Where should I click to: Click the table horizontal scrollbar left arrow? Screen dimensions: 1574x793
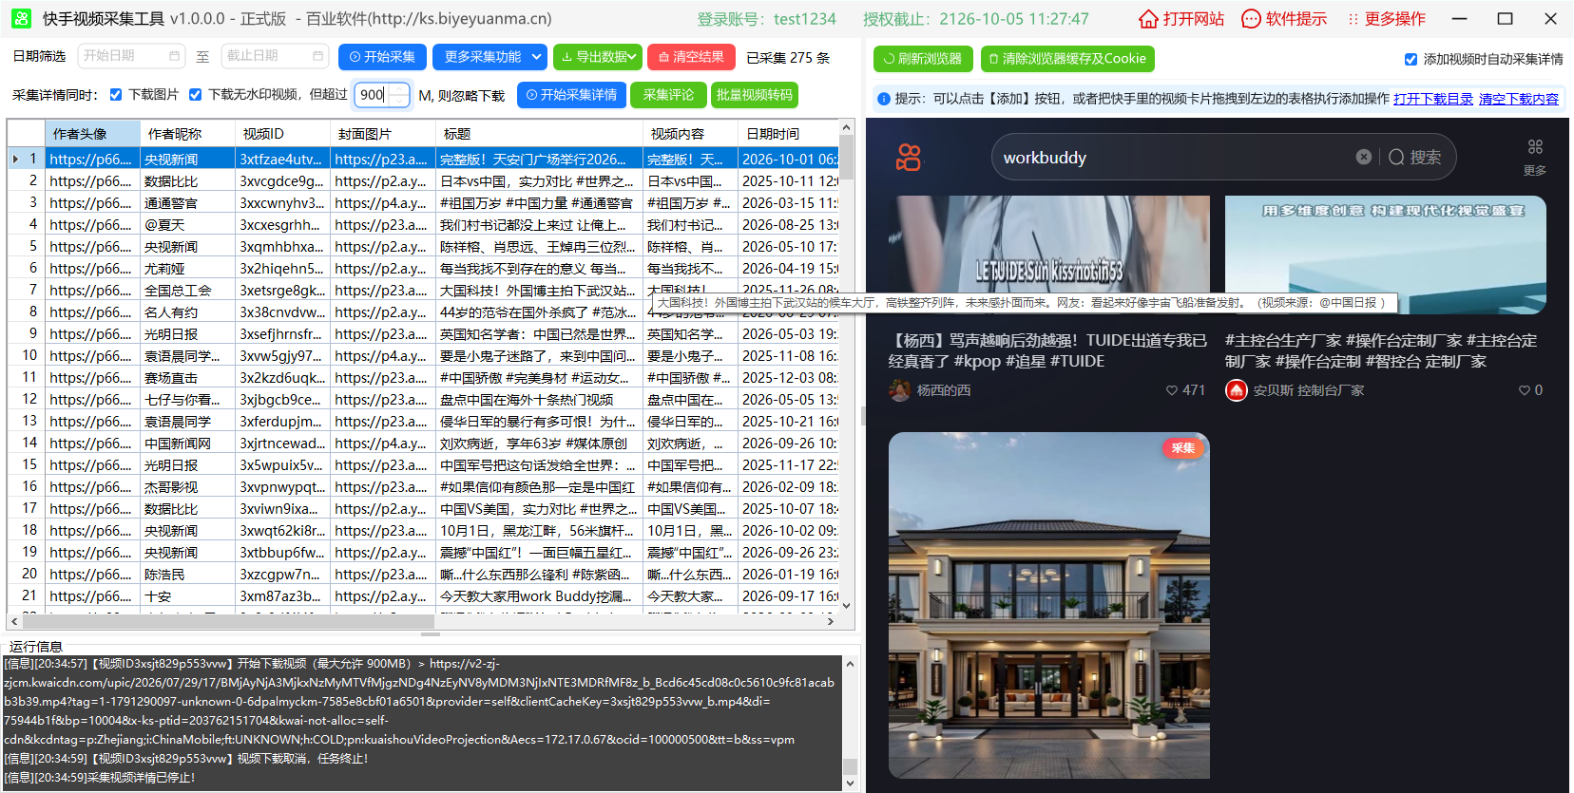(13, 621)
